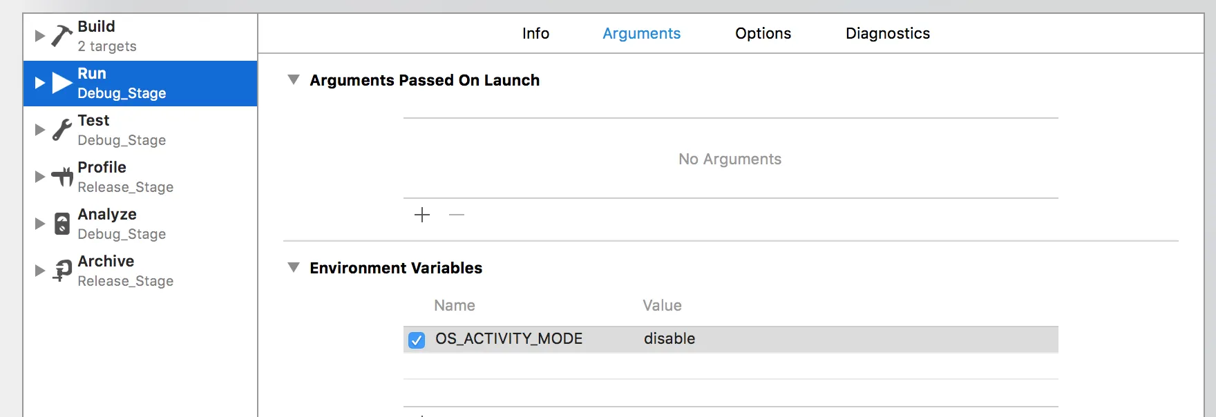The width and height of the screenshot is (1216, 417).
Task: Click the Profile instrument icon
Action: pyautogui.click(x=62, y=177)
